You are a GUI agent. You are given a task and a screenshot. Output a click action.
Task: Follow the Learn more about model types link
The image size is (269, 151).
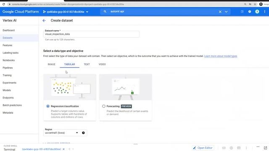click(x=221, y=56)
